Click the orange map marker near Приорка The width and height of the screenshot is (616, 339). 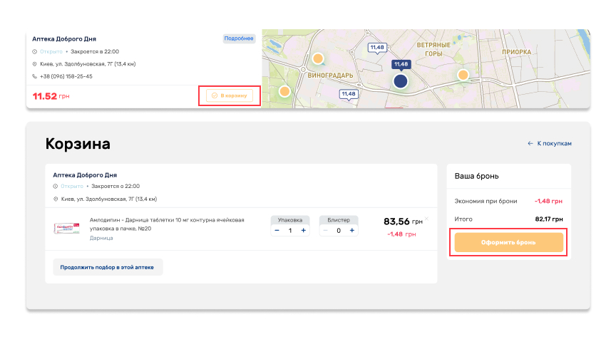(463, 75)
